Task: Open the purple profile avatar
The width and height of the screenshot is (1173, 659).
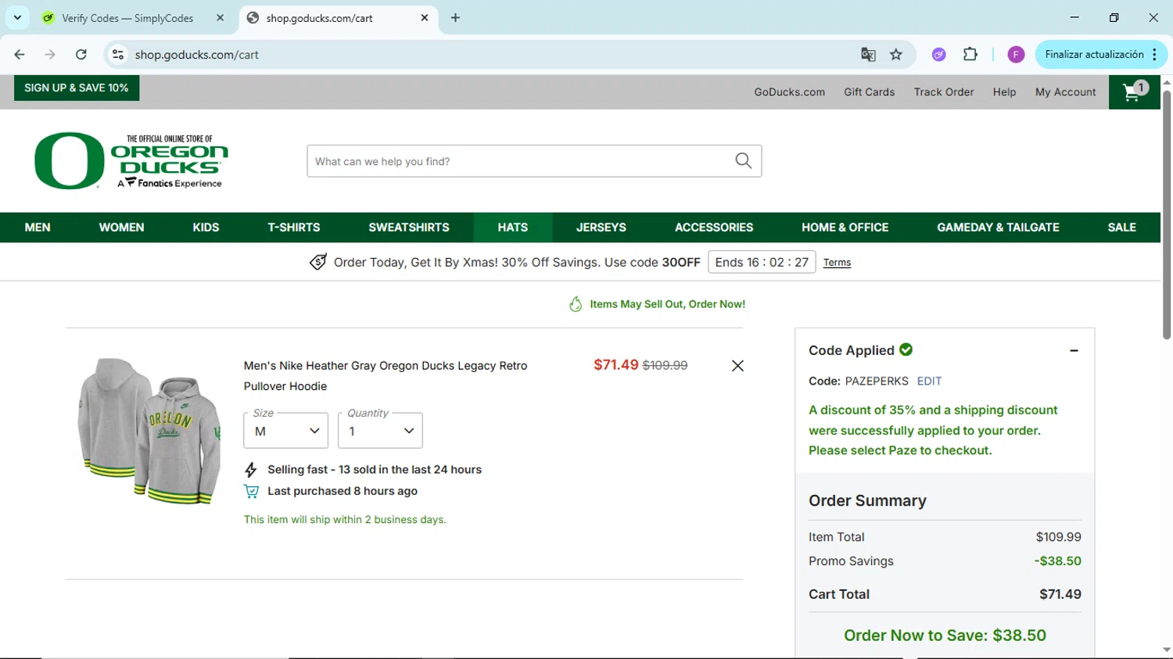Action: click(1016, 55)
